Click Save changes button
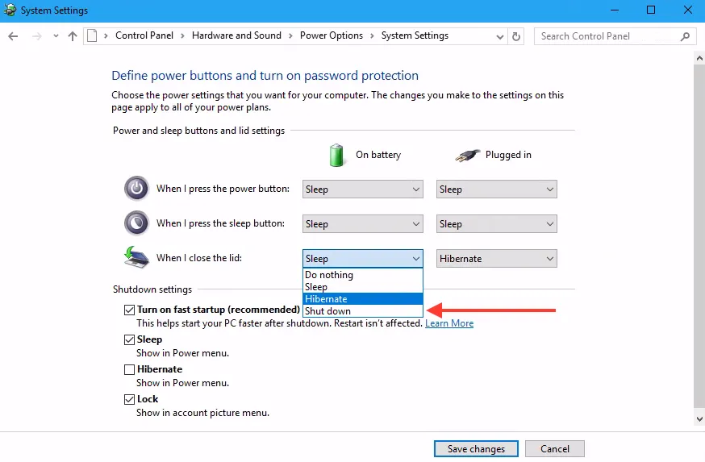 click(x=476, y=449)
